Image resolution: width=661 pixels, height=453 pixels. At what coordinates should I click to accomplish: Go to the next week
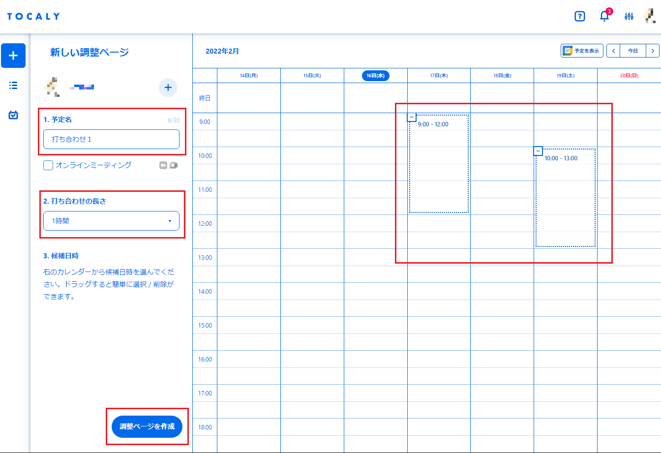(x=653, y=51)
